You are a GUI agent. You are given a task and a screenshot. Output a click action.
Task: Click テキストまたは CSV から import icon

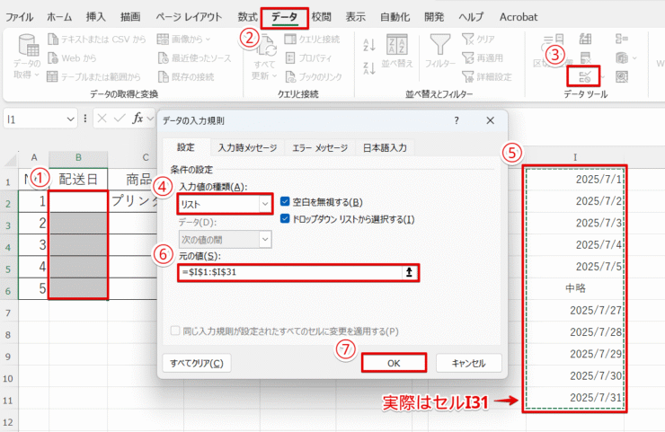[x=53, y=40]
